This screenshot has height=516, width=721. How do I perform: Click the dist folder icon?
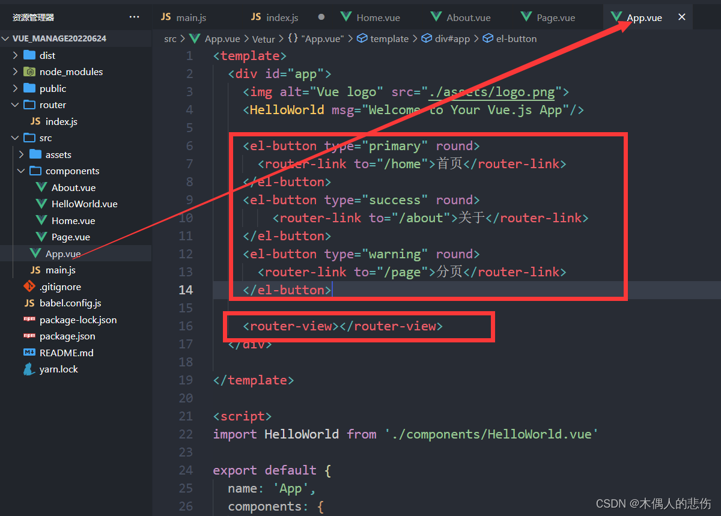pyautogui.click(x=29, y=55)
